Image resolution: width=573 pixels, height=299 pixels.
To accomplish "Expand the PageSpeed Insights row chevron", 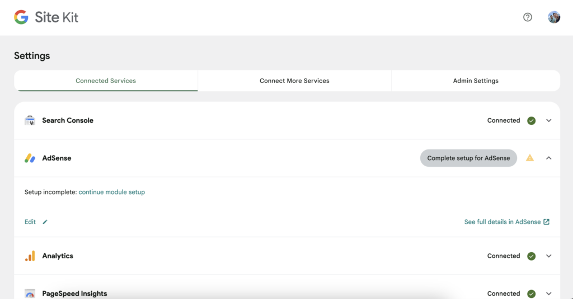I will (x=549, y=293).
